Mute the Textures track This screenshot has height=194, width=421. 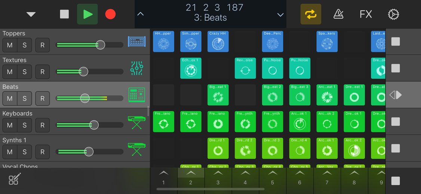point(10,72)
